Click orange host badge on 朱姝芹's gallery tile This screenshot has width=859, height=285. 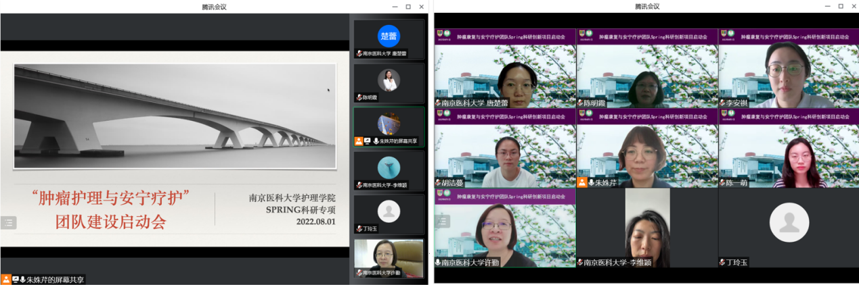click(581, 182)
